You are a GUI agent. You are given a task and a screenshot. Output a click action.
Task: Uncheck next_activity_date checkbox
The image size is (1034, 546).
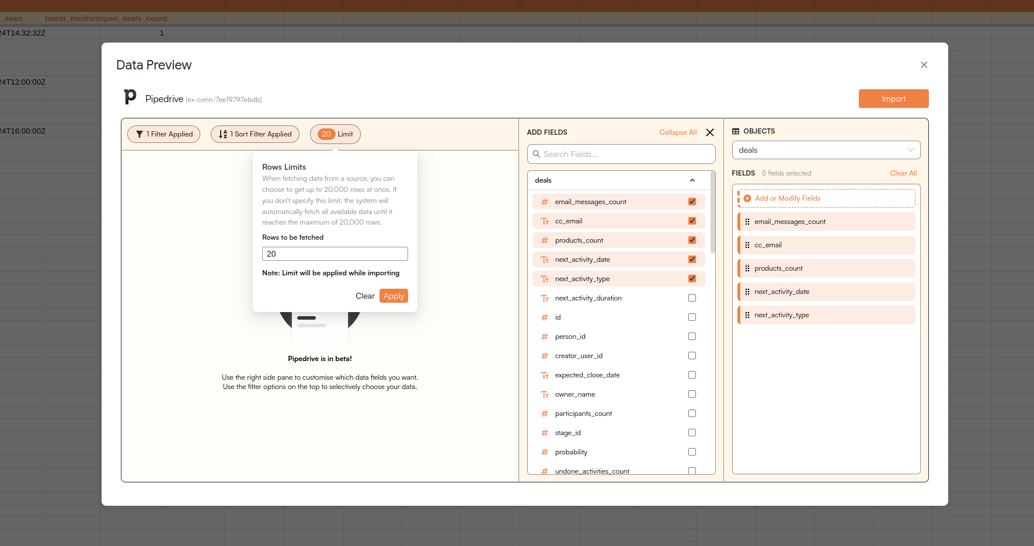[x=692, y=260]
